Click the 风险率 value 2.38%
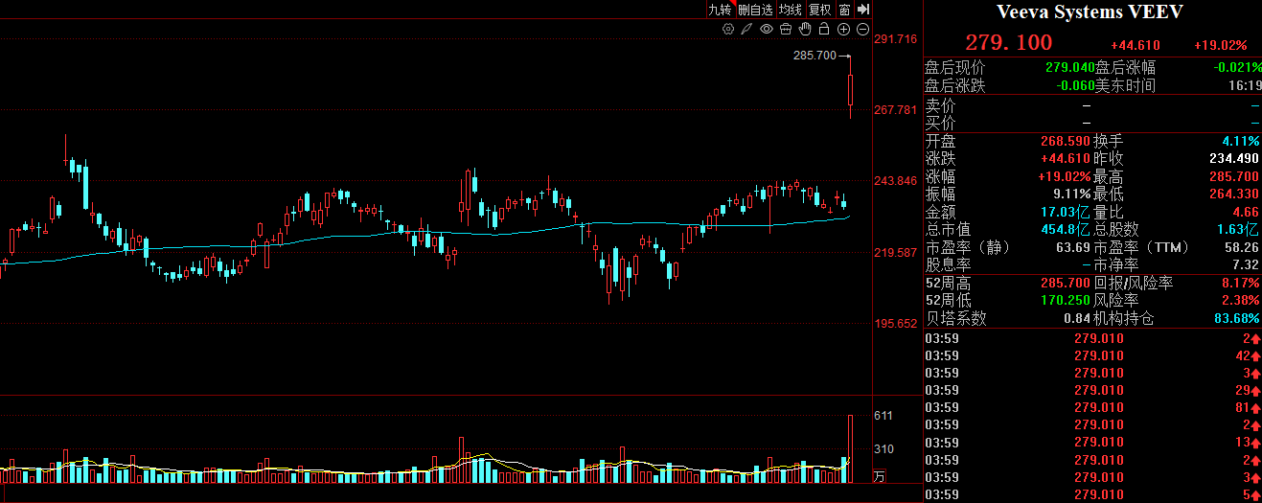The height and width of the screenshot is (503, 1262). (x=1240, y=301)
